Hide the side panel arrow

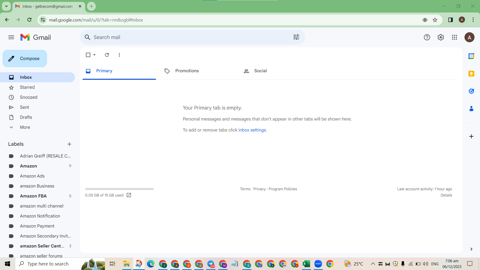(471, 249)
